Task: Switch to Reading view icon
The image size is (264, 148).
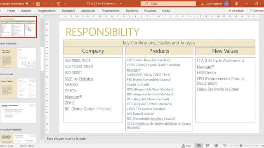Action: point(216,146)
